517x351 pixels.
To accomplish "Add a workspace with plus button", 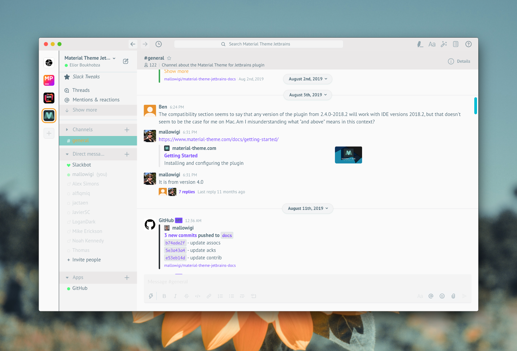I will click(49, 133).
